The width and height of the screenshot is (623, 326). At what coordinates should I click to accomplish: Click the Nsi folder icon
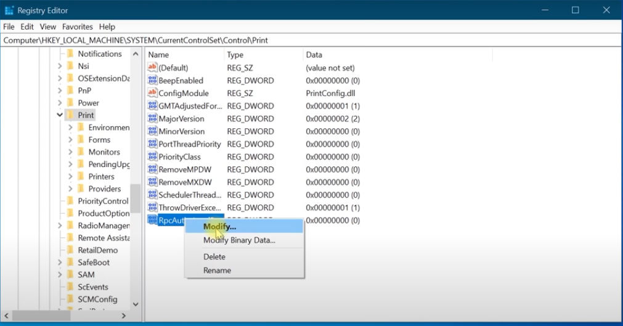70,66
